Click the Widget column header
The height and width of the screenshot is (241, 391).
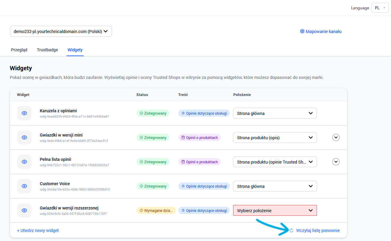(23, 95)
